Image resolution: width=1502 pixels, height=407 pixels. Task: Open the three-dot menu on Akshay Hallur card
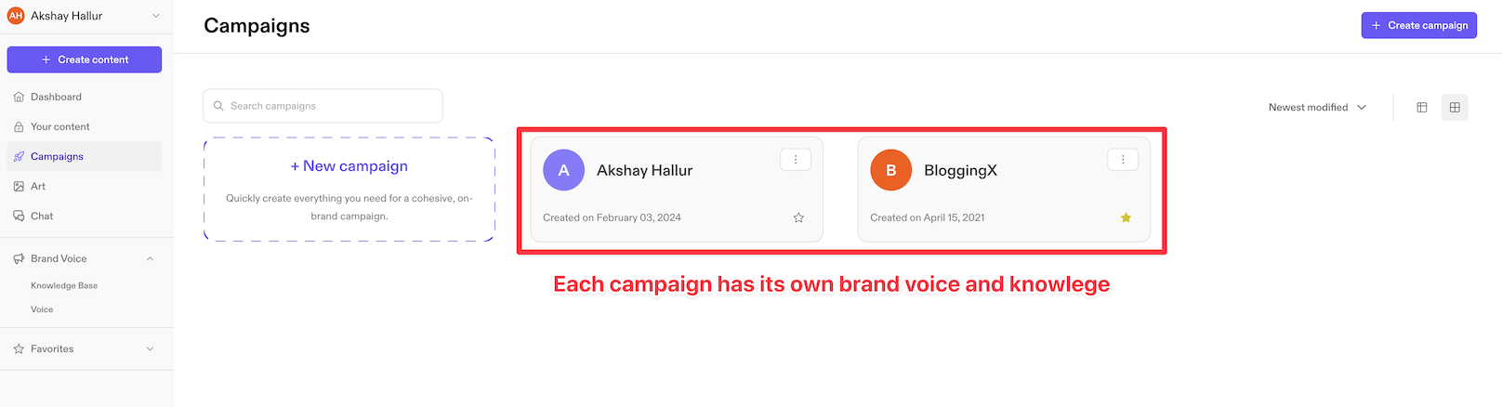tap(796, 160)
